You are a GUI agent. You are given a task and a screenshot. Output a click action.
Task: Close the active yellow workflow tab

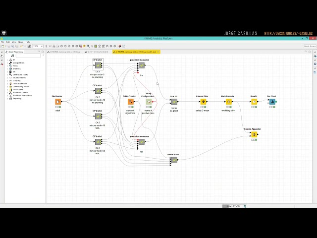(x=158, y=52)
